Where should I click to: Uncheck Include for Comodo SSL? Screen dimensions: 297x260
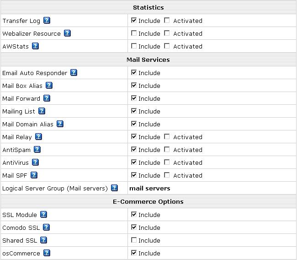(134, 227)
